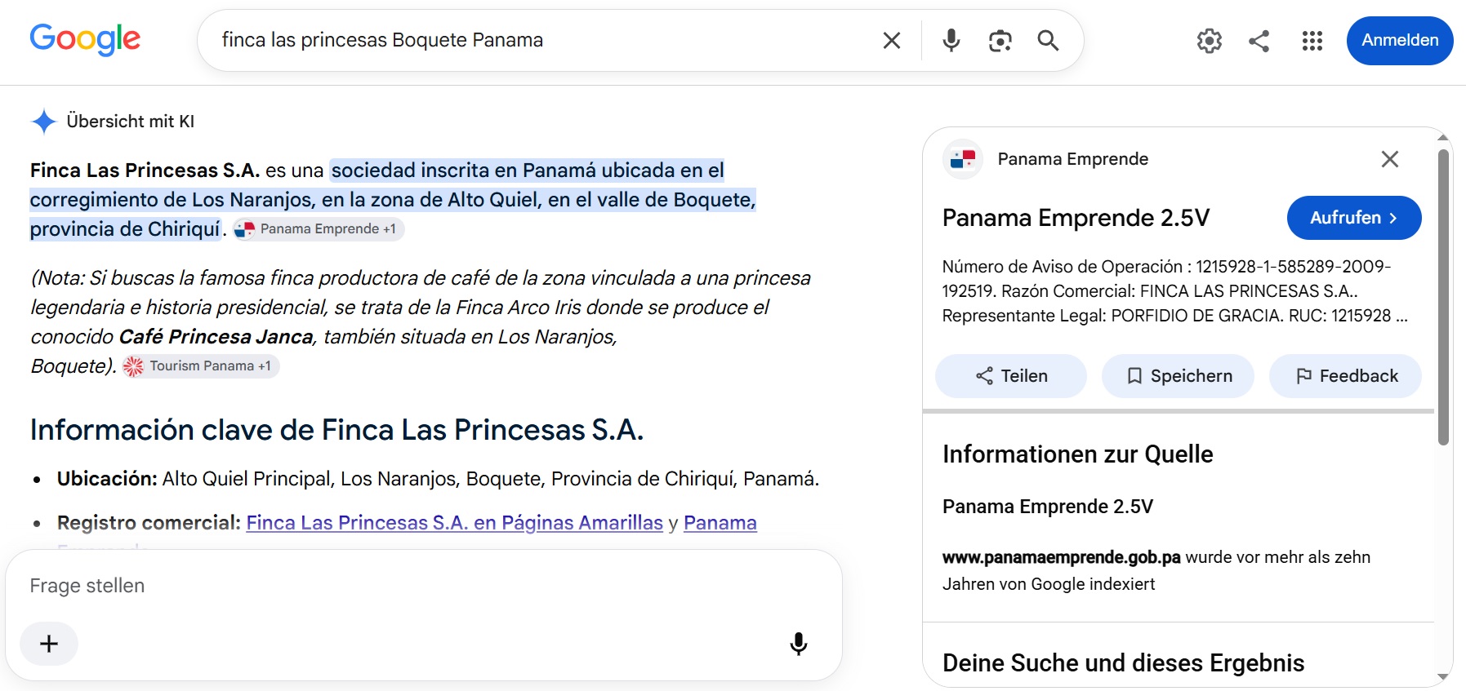This screenshot has height=691, width=1466.
Task: Click microphone in Frage stellen box
Action: click(x=799, y=644)
